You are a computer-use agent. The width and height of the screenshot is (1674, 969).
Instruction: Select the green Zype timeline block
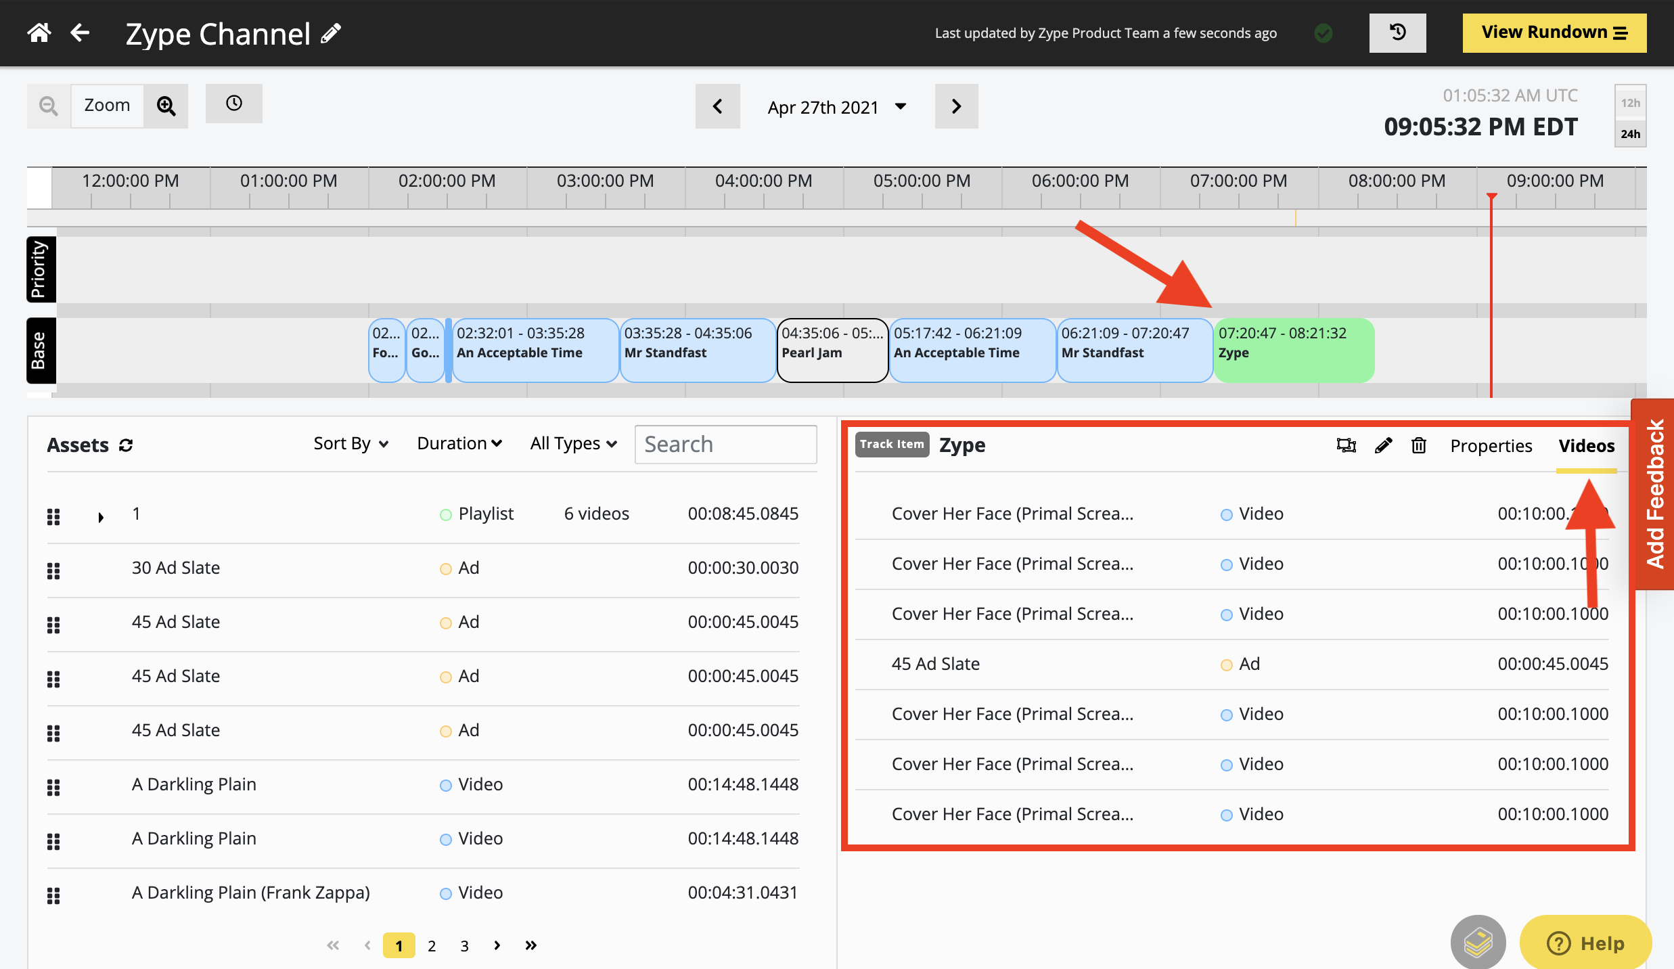click(1294, 351)
